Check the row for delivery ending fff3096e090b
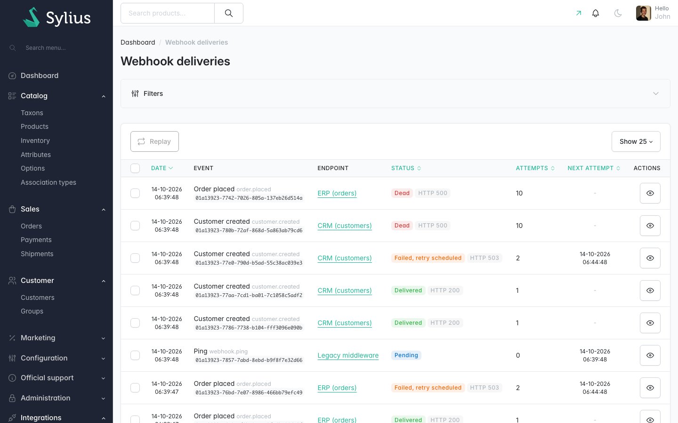The width and height of the screenshot is (678, 423). pos(135,323)
